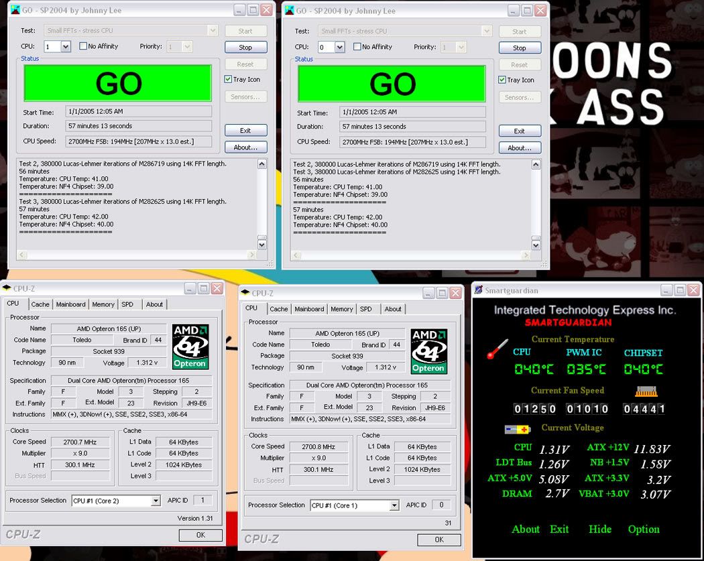This screenshot has width=704, height=561.
Task: Click OK in the right CPU-Z window
Action: [x=438, y=540]
